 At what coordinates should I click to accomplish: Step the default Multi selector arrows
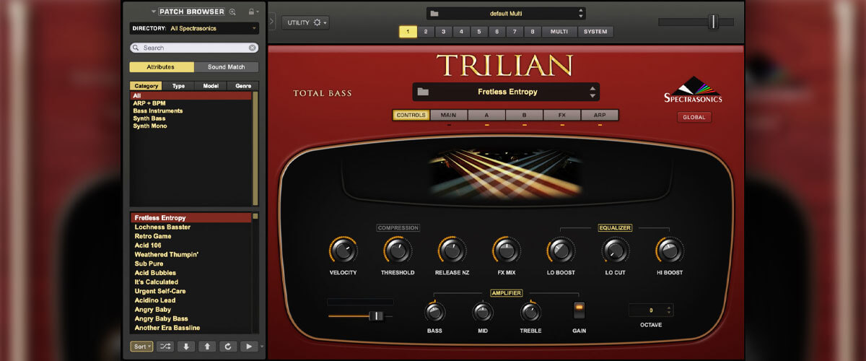(x=581, y=13)
